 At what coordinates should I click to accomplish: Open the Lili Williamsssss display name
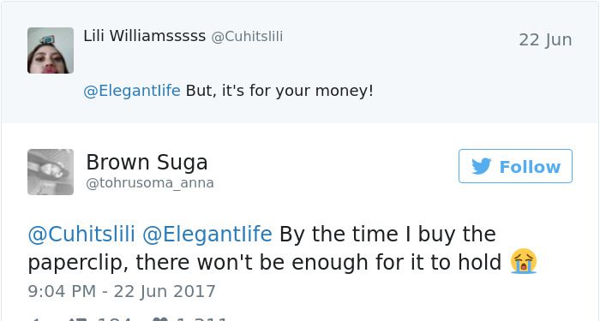point(145,36)
